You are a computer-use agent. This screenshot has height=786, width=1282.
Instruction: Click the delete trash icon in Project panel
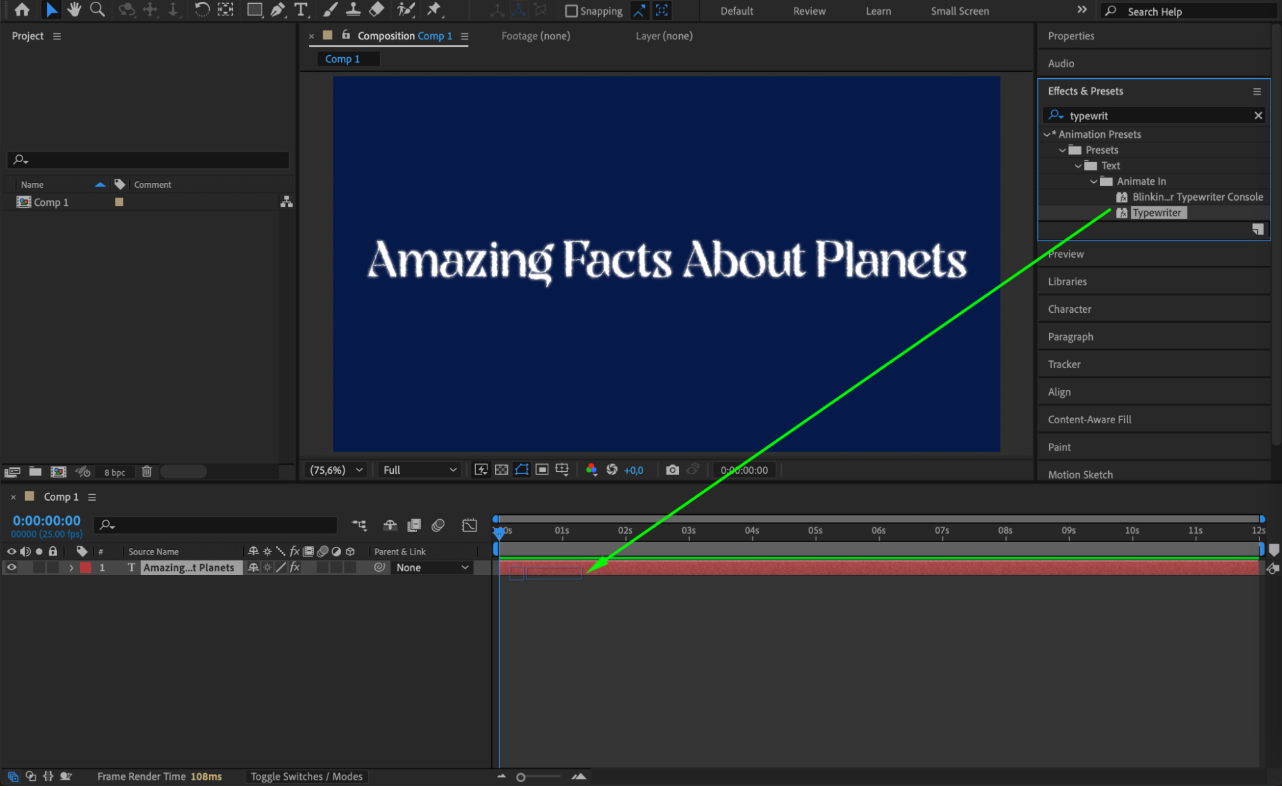[x=147, y=472]
